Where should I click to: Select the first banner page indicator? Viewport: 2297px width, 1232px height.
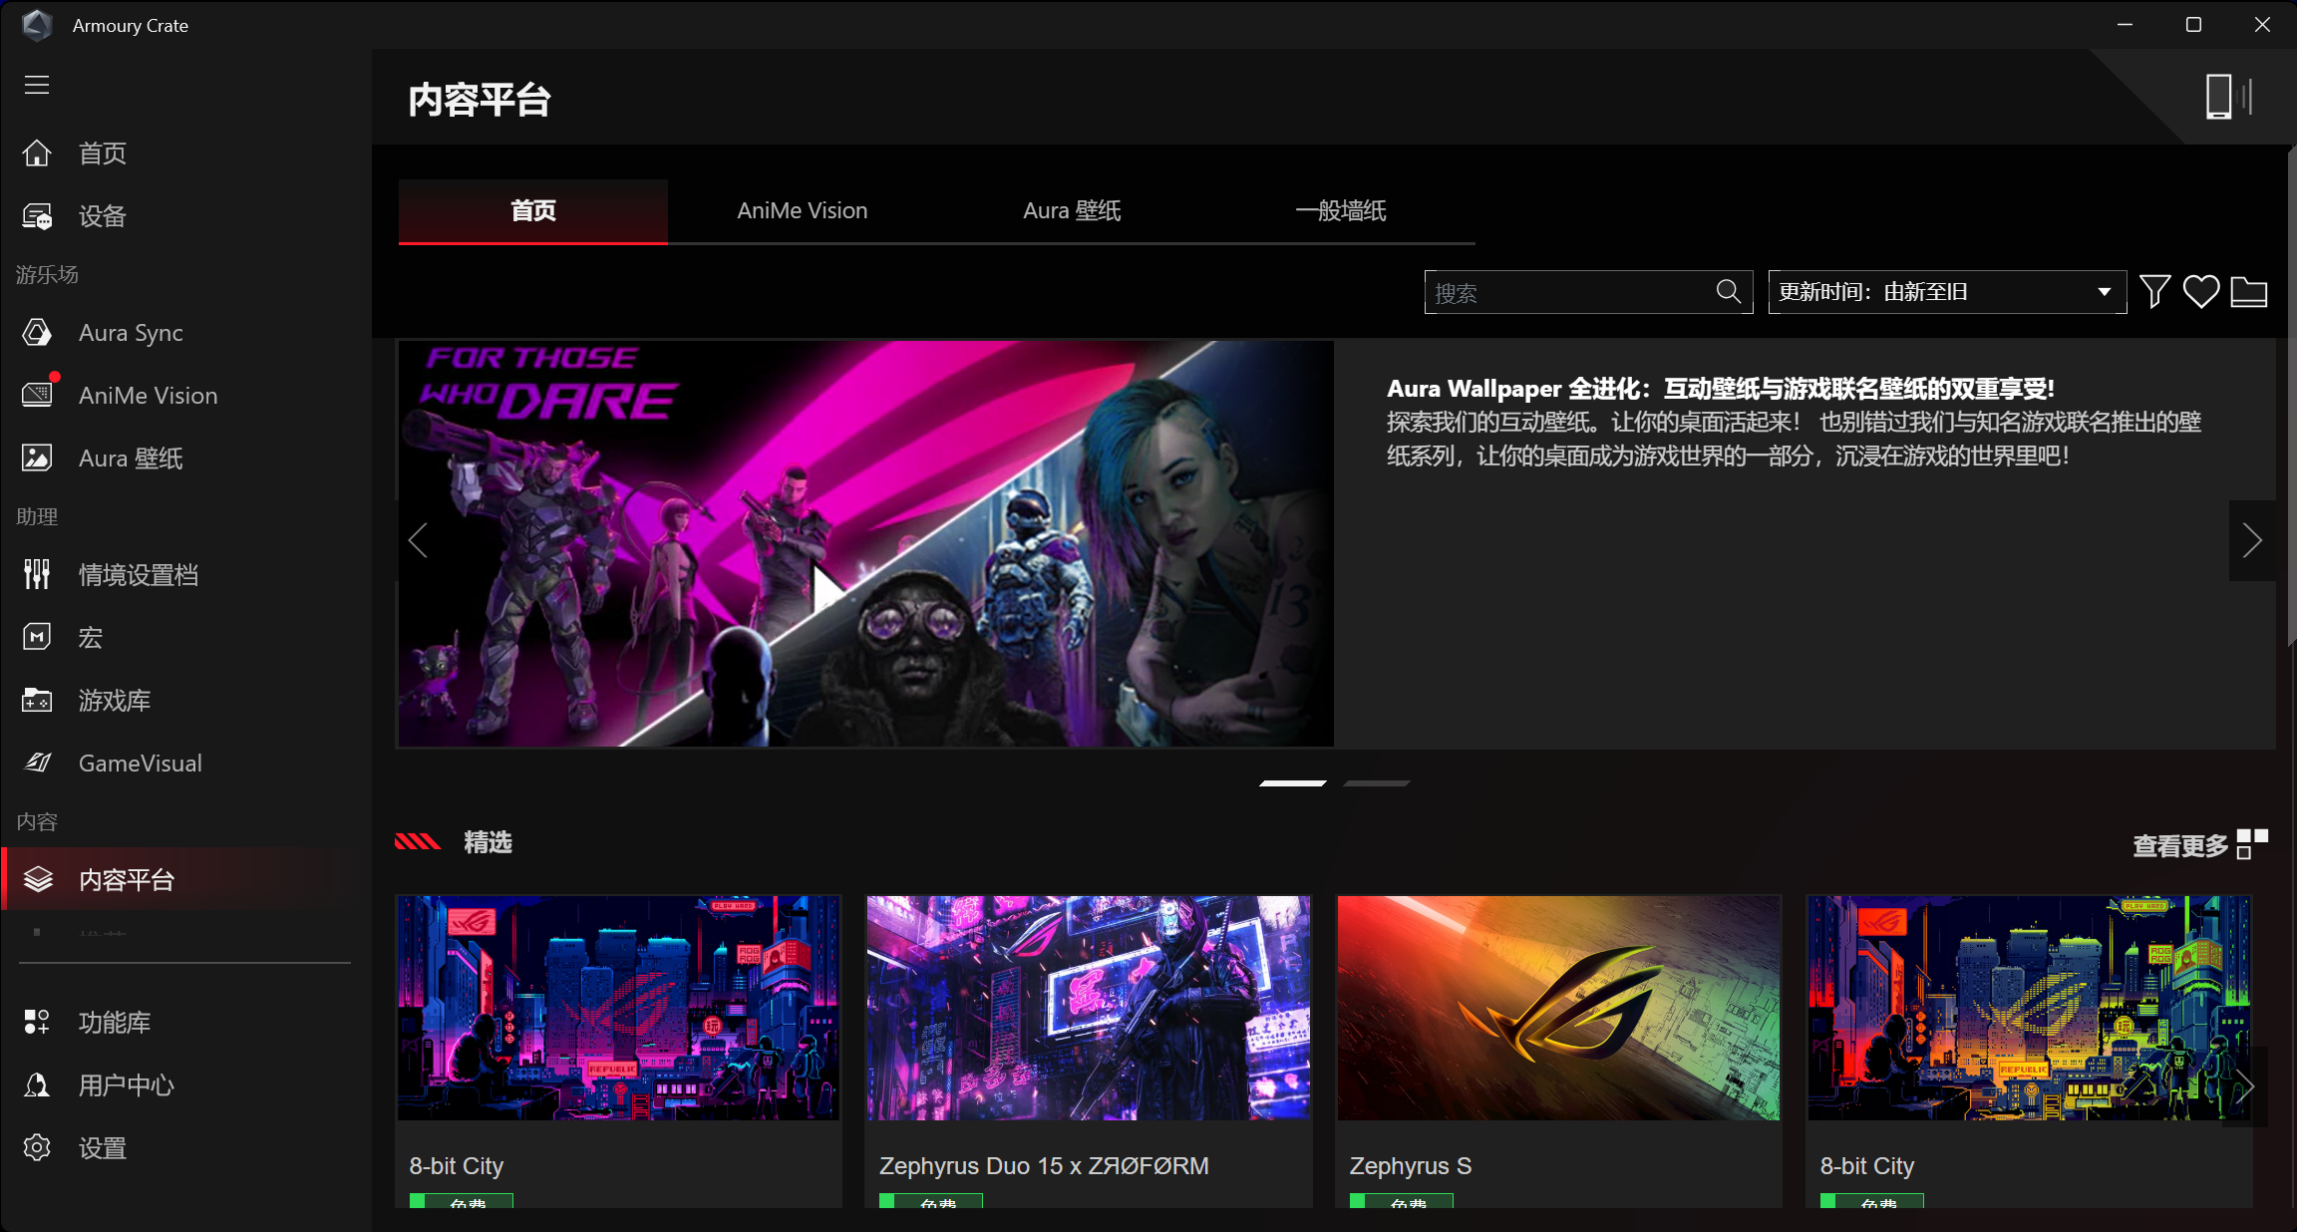[1293, 783]
